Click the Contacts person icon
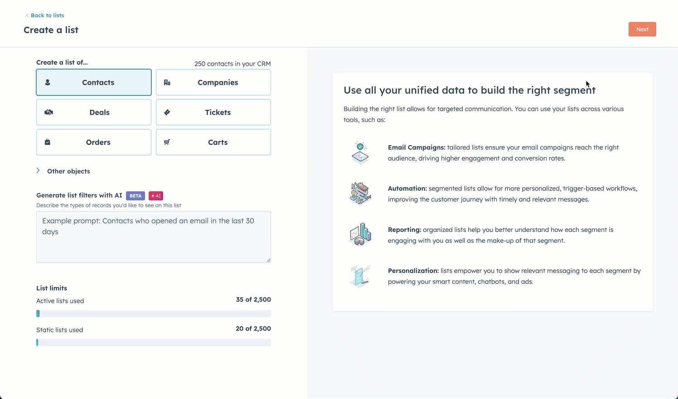The image size is (678, 399). point(48,83)
